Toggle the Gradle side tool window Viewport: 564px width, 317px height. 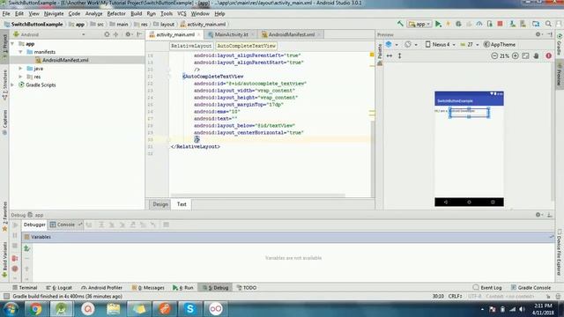560,45
